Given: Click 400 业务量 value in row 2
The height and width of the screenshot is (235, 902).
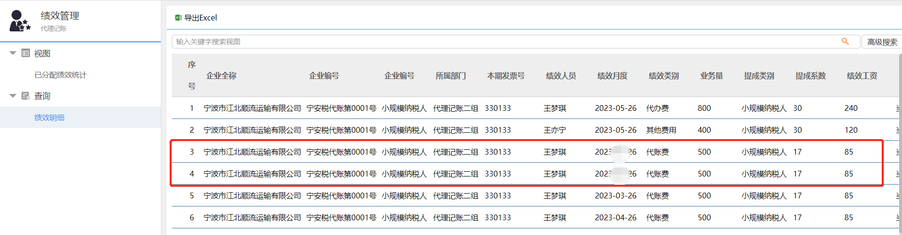Looking at the screenshot, I should (704, 130).
